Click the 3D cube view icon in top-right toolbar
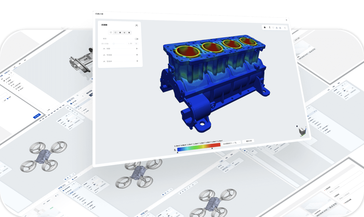This screenshot has width=364, height=217. click(x=265, y=27)
